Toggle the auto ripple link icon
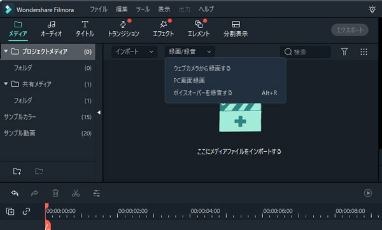The image size is (382, 230). pyautogui.click(x=26, y=212)
